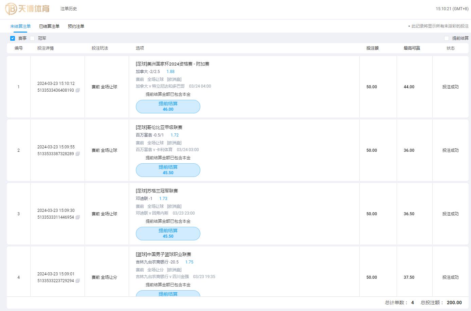Cash out 邓迪联 bet for 45.50

point(168,234)
